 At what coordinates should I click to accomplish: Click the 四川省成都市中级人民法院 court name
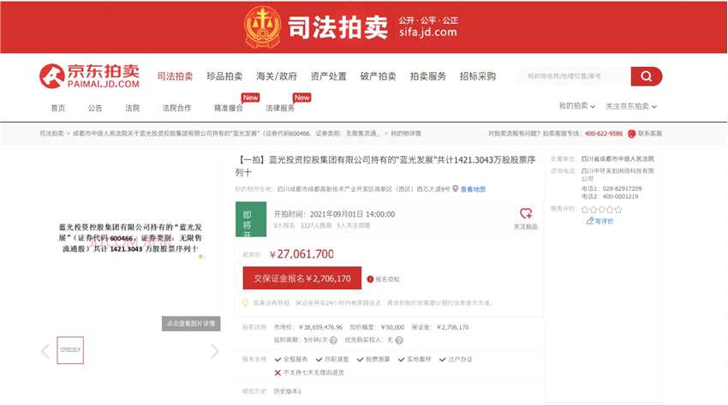(x=618, y=159)
